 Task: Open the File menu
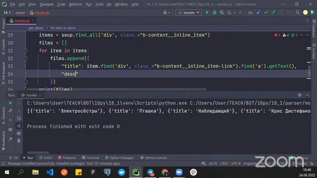[12, 4]
